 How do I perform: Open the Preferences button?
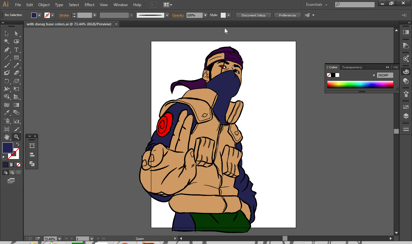click(x=287, y=15)
